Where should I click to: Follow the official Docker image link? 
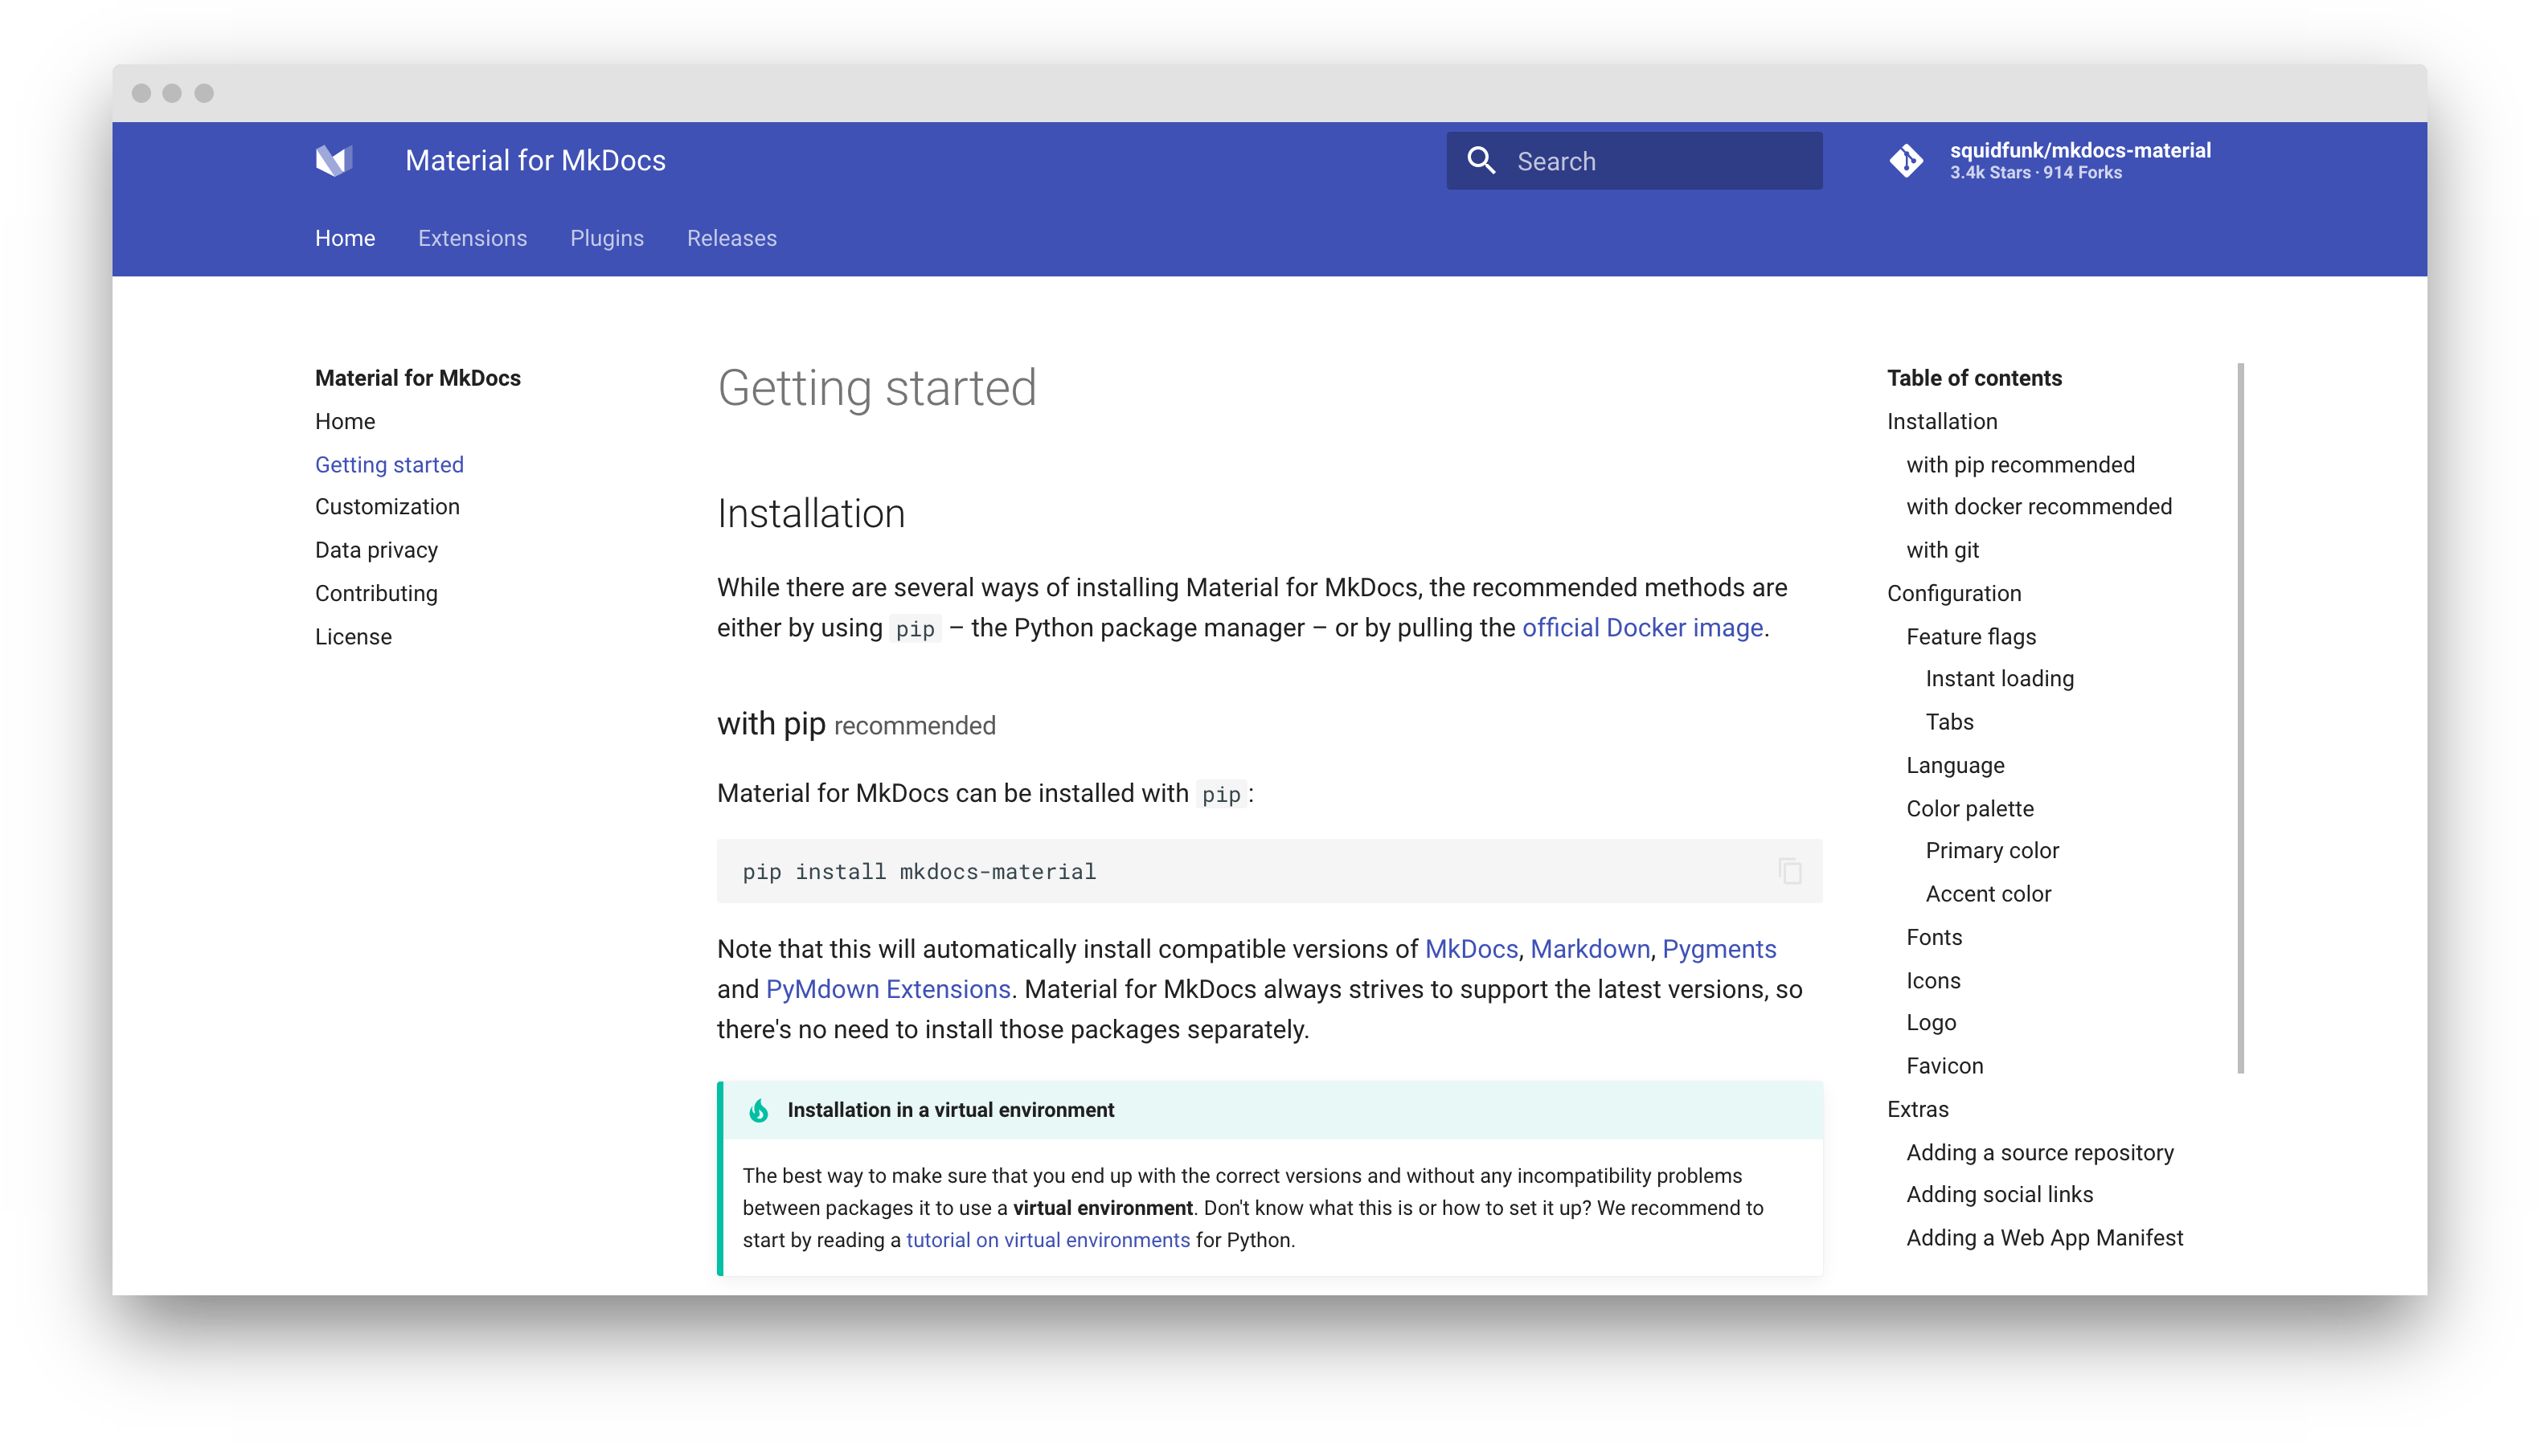pyautogui.click(x=1642, y=627)
